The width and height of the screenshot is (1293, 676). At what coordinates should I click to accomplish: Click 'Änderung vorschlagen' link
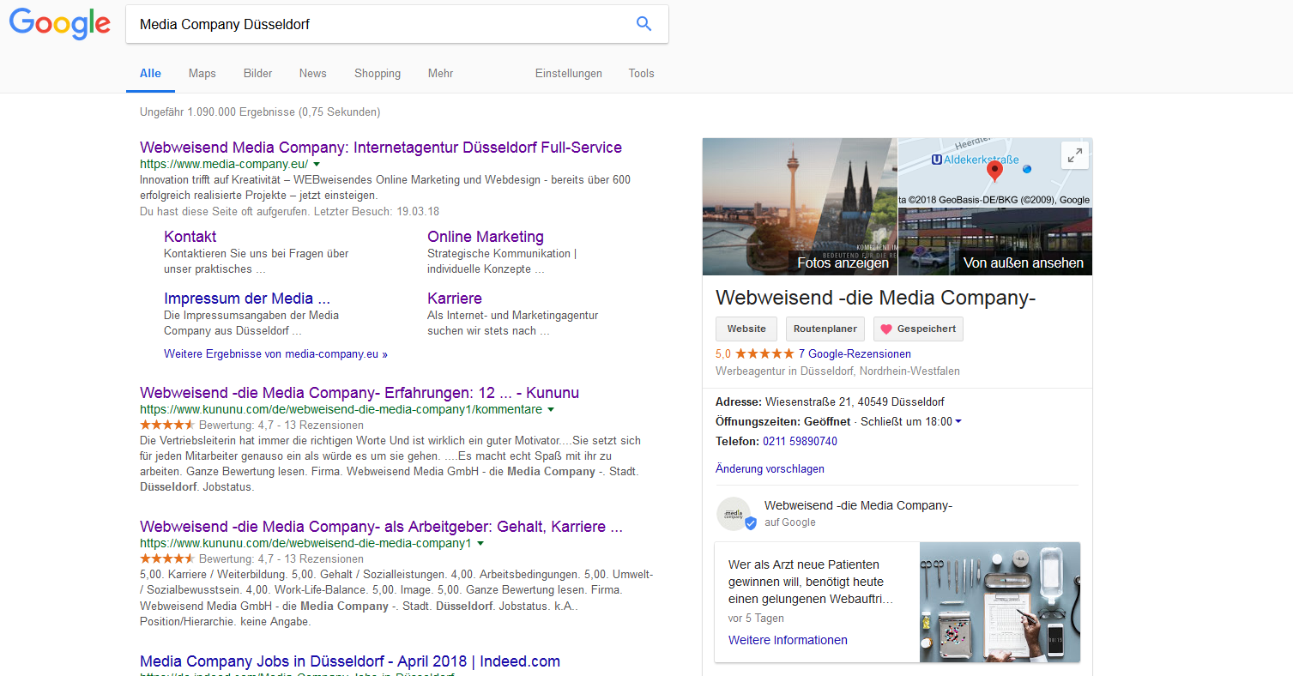(x=770, y=469)
